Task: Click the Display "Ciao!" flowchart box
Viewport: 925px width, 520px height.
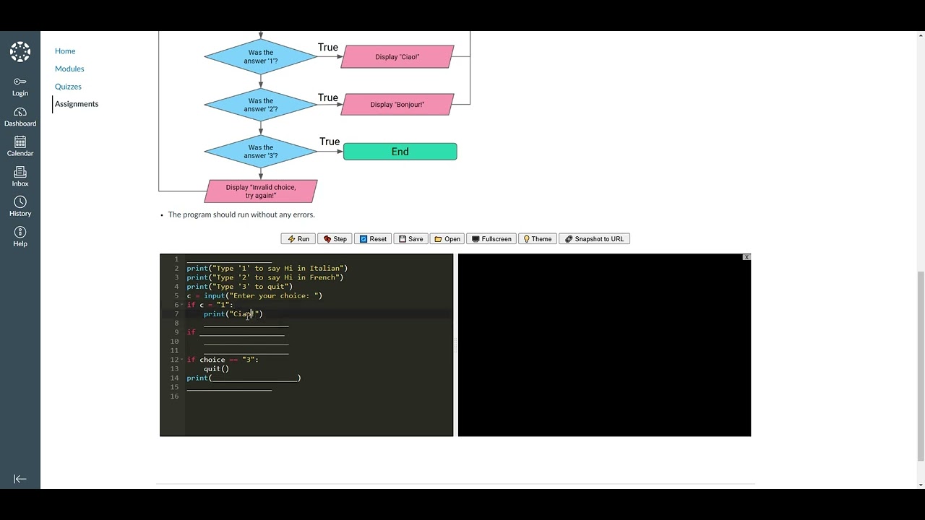Action: point(397,57)
